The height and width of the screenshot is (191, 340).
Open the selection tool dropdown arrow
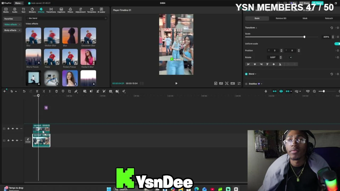coord(16,92)
